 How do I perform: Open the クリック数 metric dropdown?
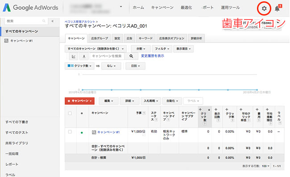click(x=79, y=66)
